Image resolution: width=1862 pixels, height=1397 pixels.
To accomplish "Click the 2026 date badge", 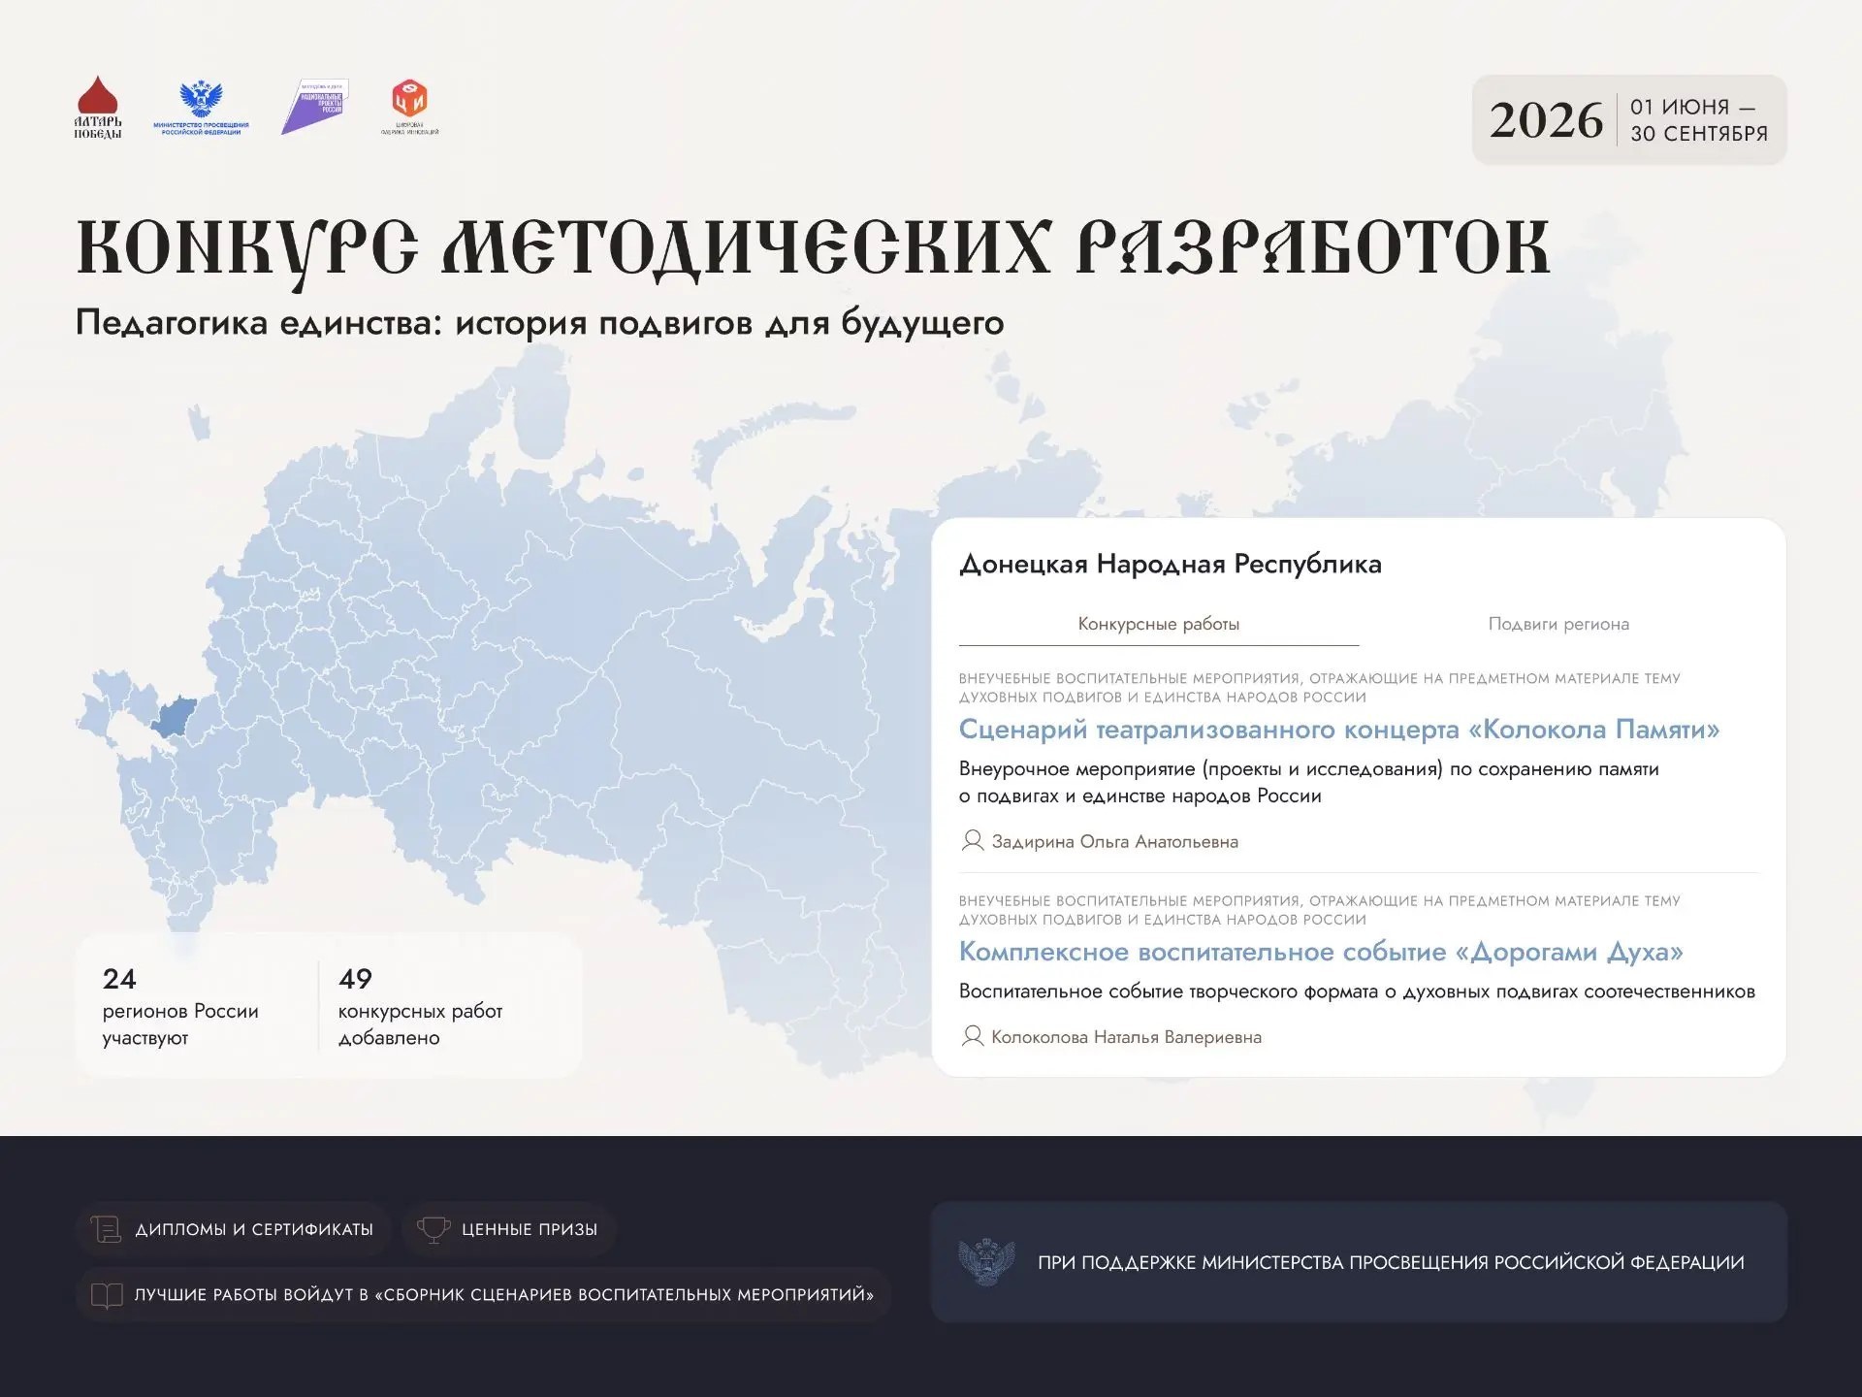I will click(1629, 119).
